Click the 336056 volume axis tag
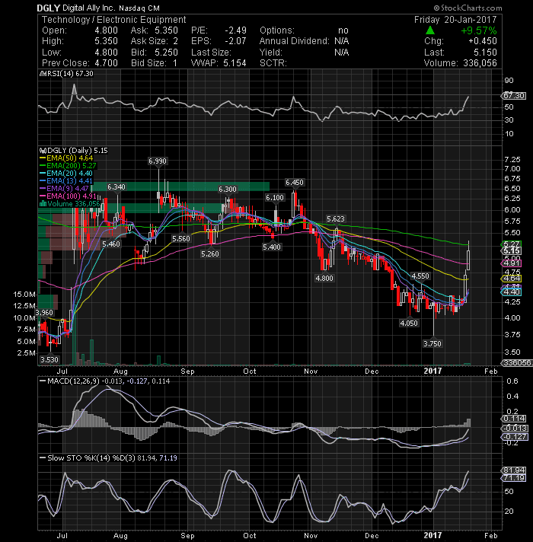Viewport: 533px width, 542px height. pos(517,363)
